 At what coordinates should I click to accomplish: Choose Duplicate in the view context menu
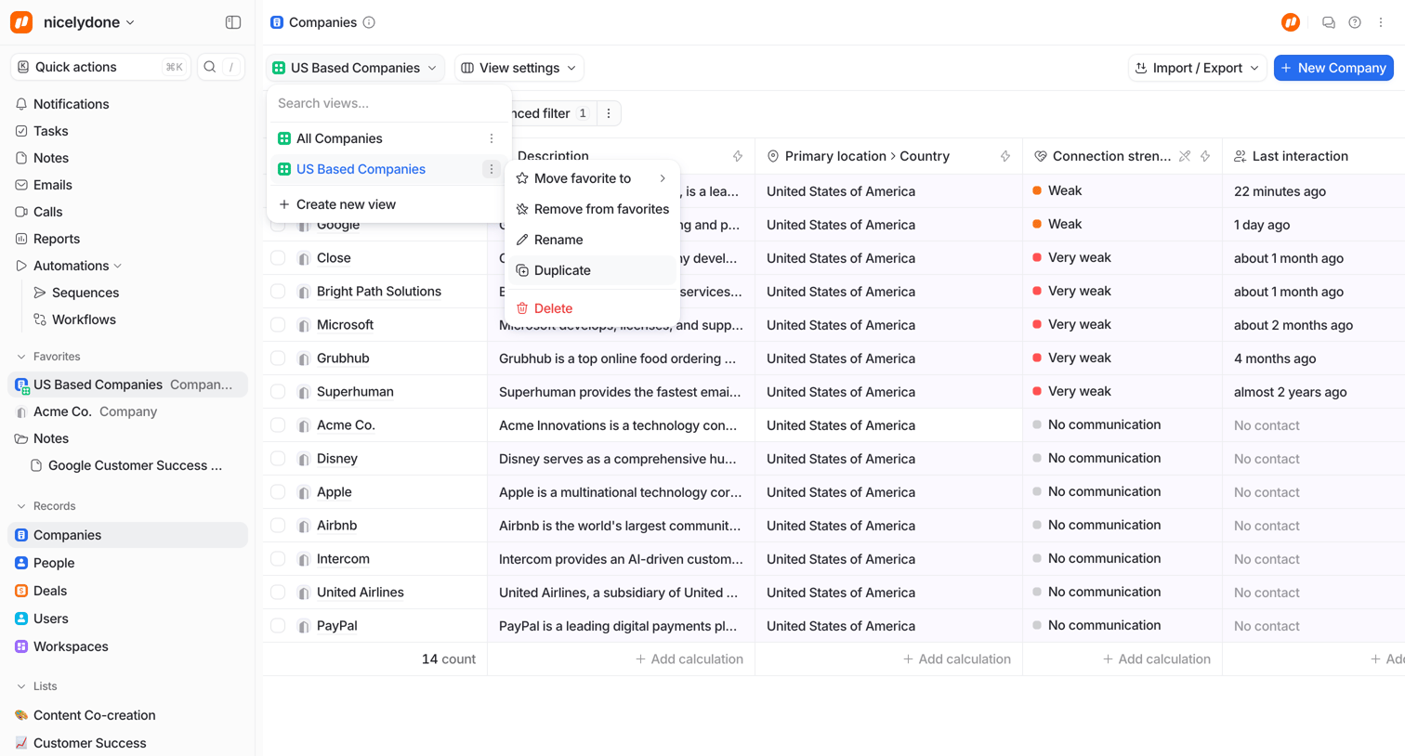[592, 270]
